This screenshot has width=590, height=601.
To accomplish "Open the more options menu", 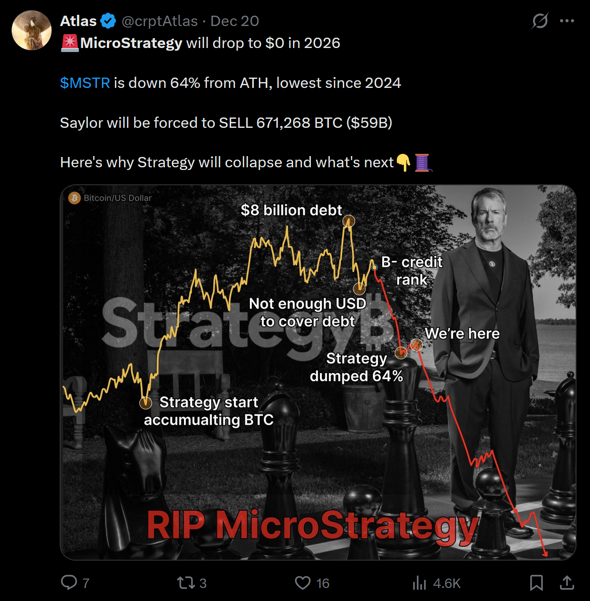I will pyautogui.click(x=567, y=20).
